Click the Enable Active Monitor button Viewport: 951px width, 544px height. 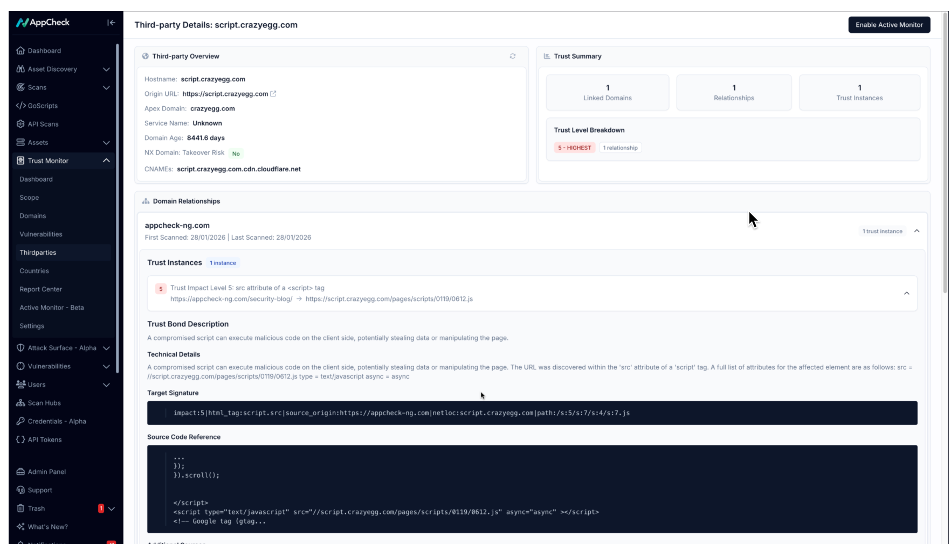[888, 25]
